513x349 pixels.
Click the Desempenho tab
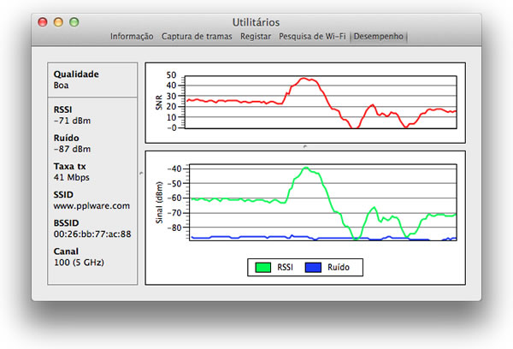point(379,37)
